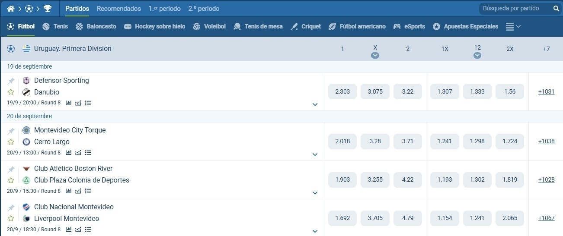The width and height of the screenshot is (563, 236).
Task: Select draw odds 3.075
Action: (375, 91)
